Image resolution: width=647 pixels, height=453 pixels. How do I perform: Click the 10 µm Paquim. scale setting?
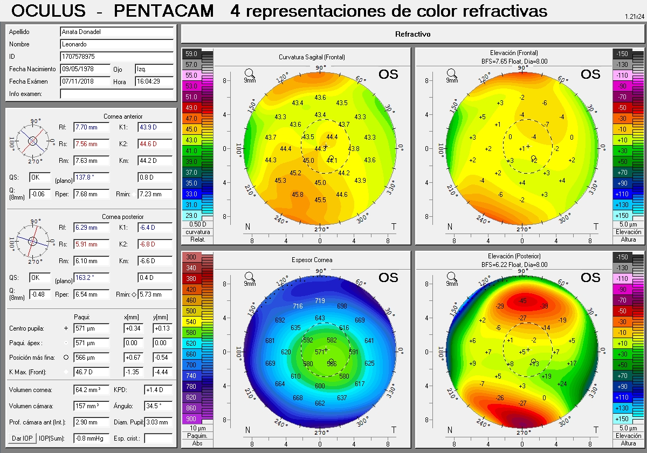coord(198,428)
